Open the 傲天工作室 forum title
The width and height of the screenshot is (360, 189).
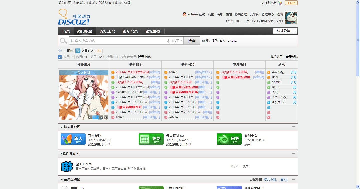(x=84, y=164)
